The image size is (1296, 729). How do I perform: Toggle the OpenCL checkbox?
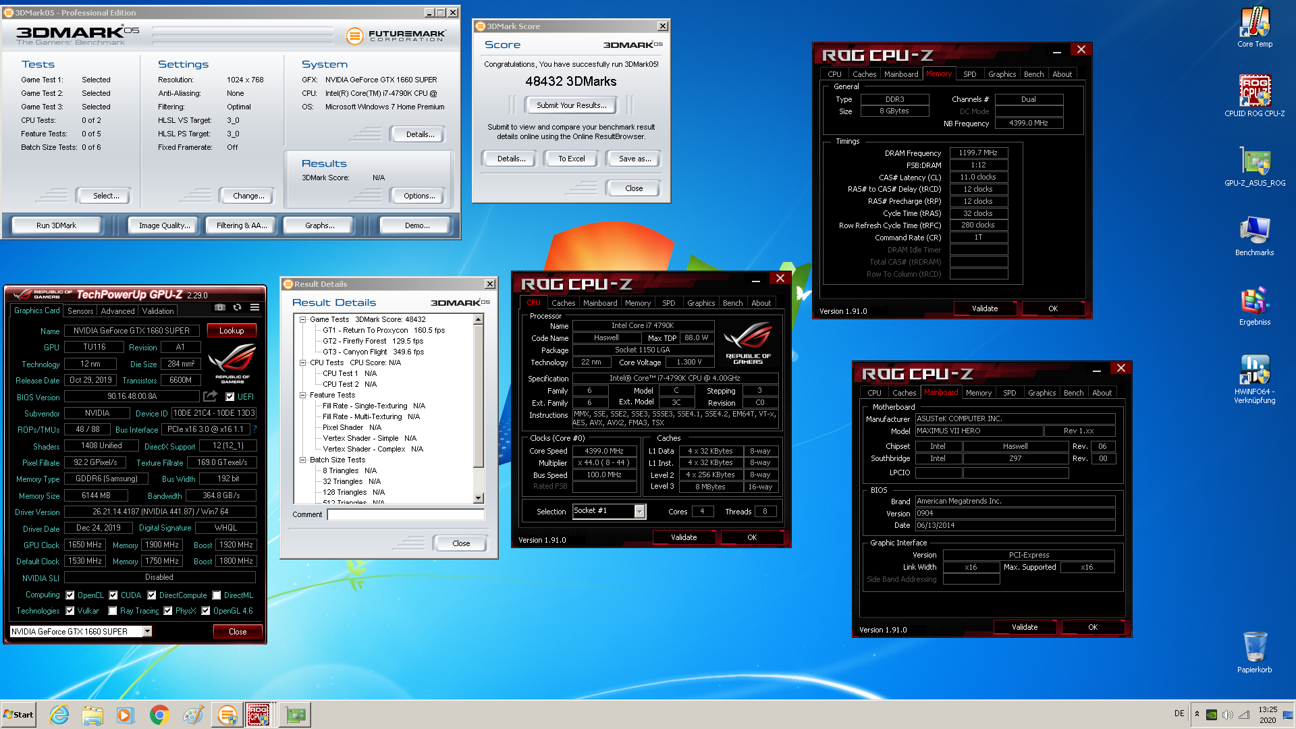70,595
